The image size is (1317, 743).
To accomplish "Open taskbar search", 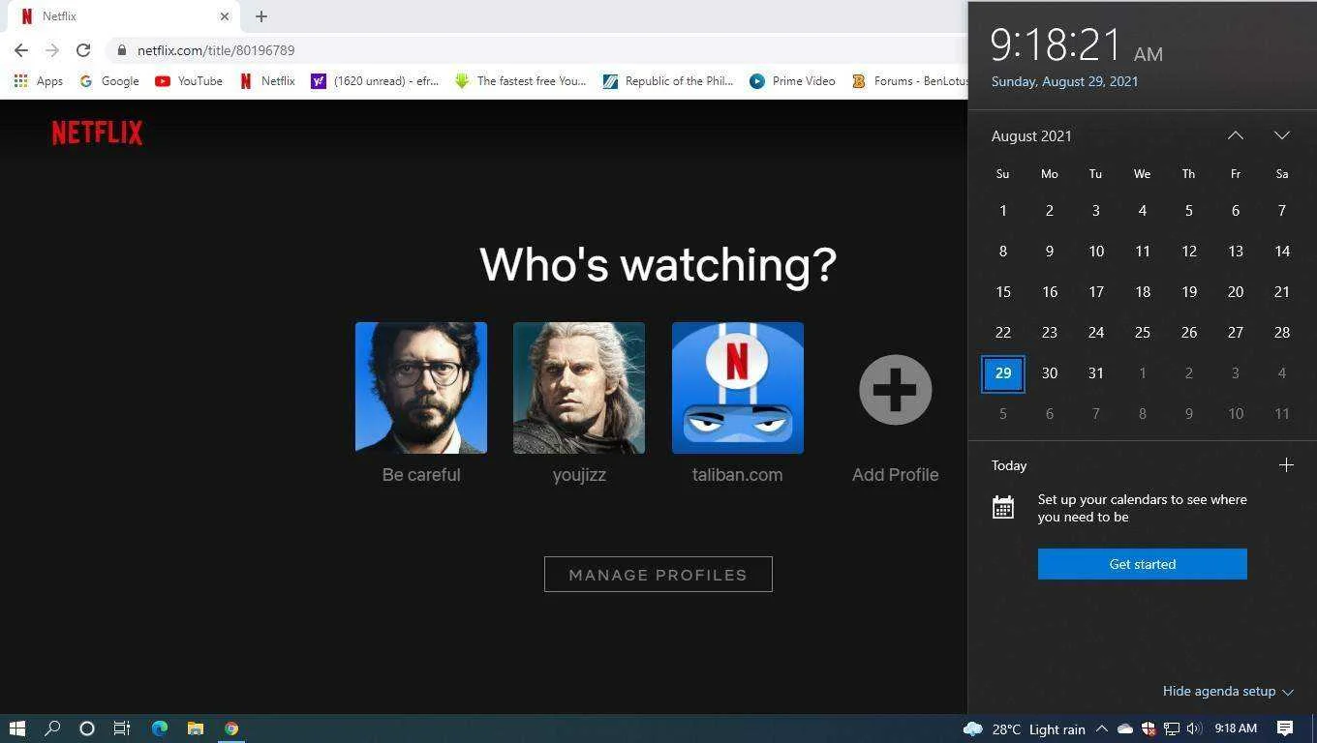I will (52, 728).
